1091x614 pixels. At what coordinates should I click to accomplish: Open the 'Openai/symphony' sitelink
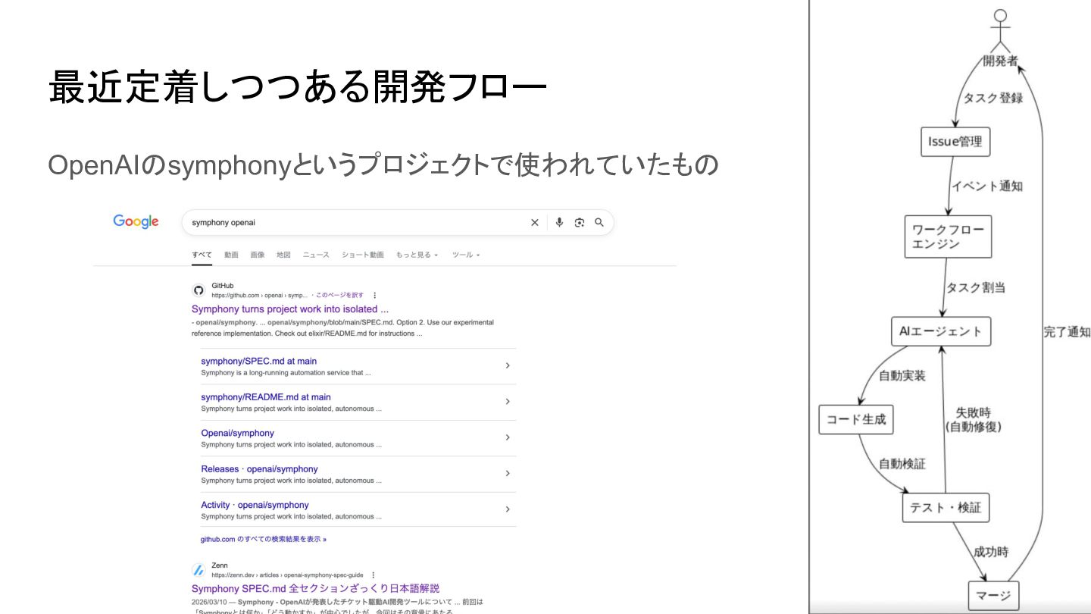pos(238,433)
